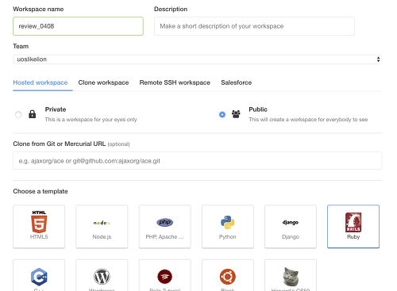
Task: Select the WordPress template
Action: pos(102,275)
